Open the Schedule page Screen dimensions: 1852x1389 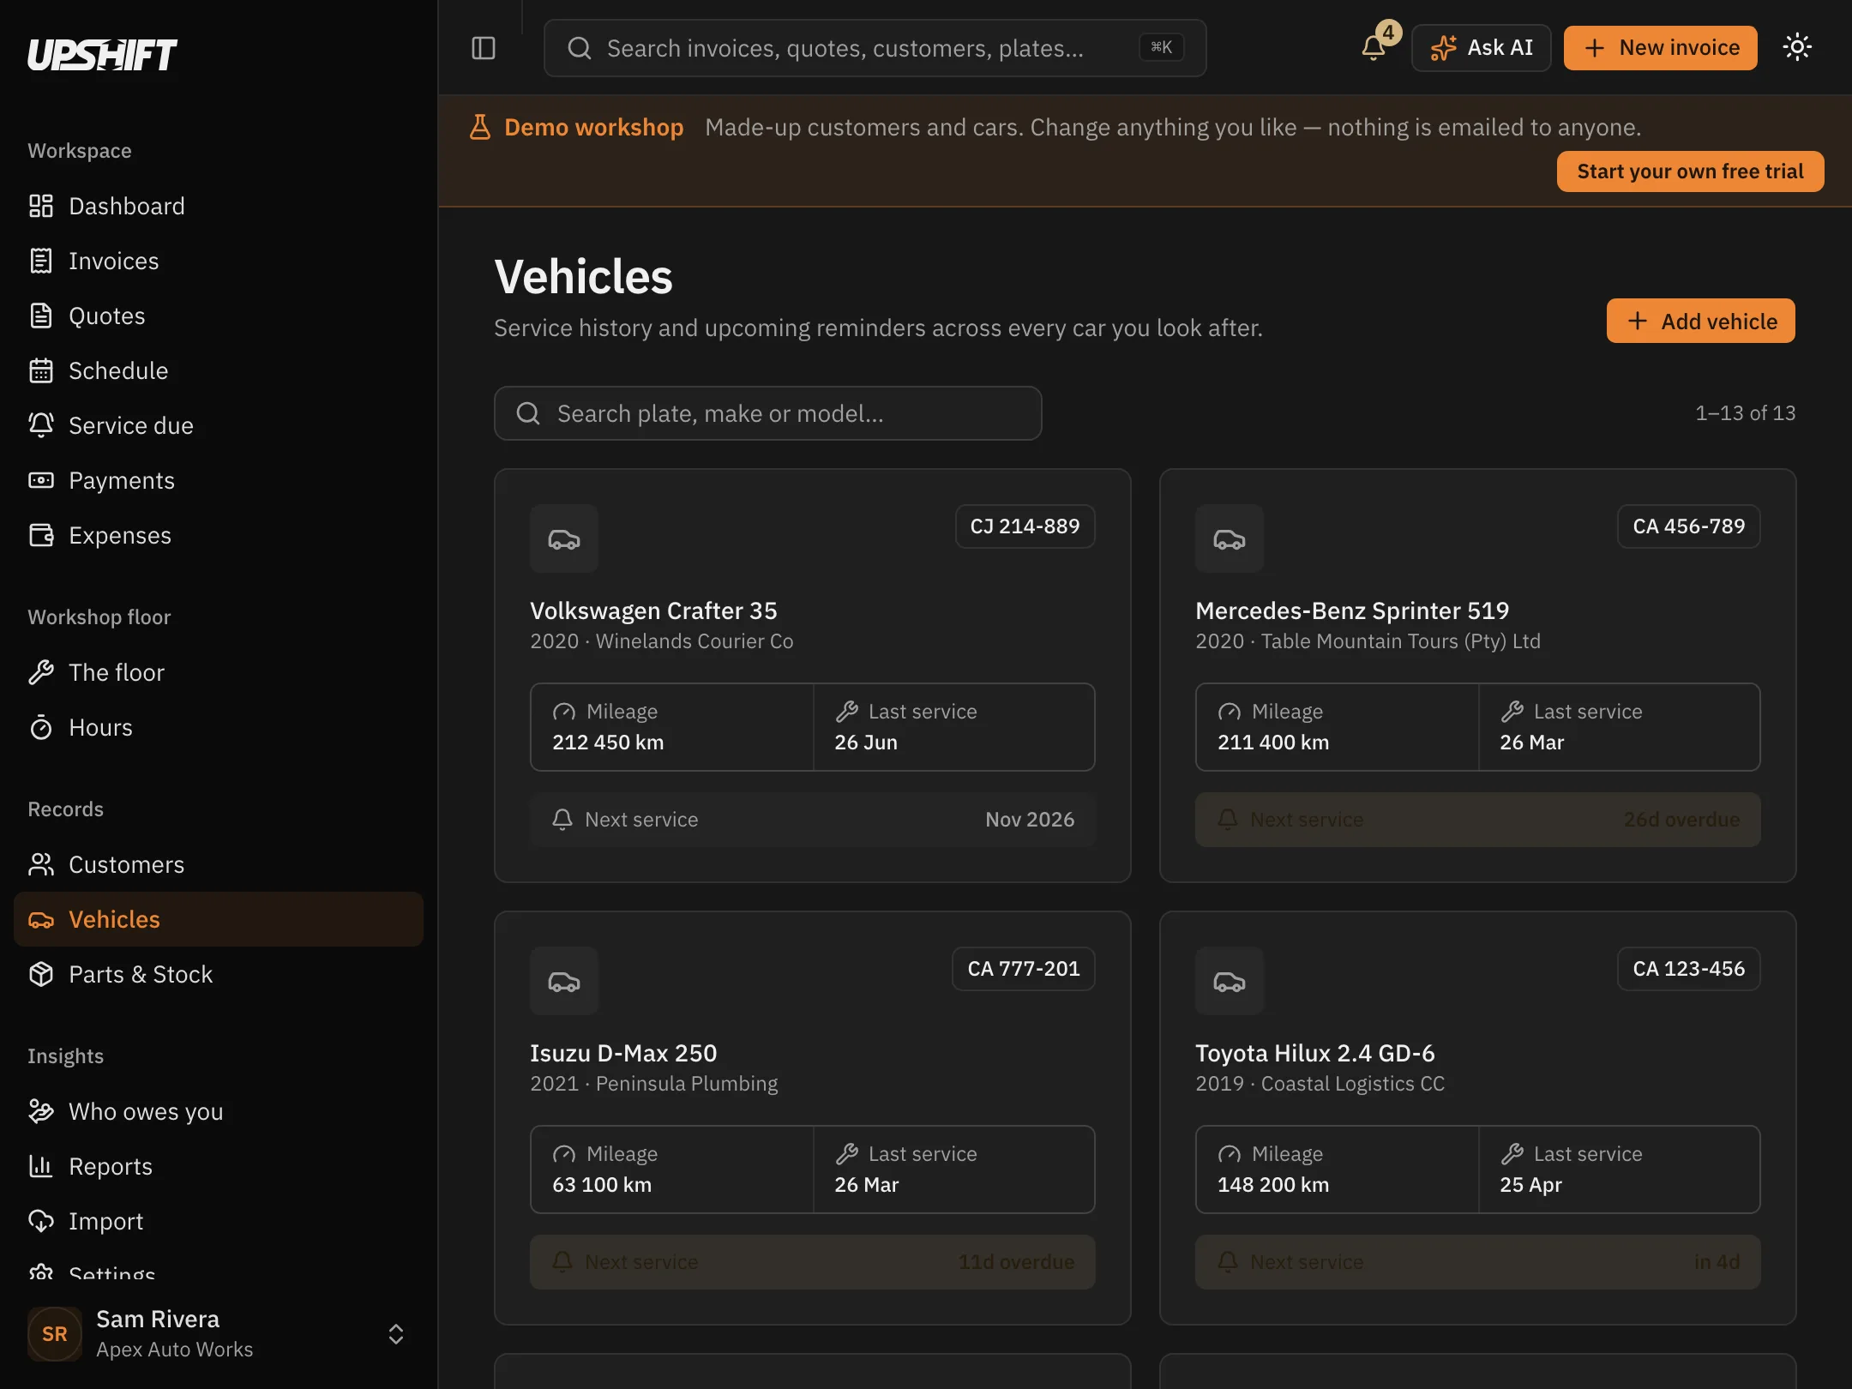coord(219,370)
